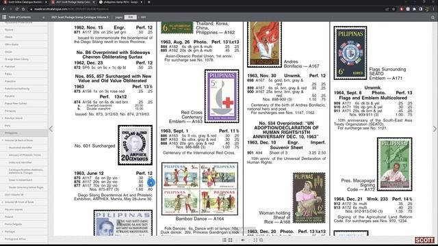Image resolution: width=438 pixels, height=246 pixels.
Task: Open a new browser tab
Action: coord(149,2)
